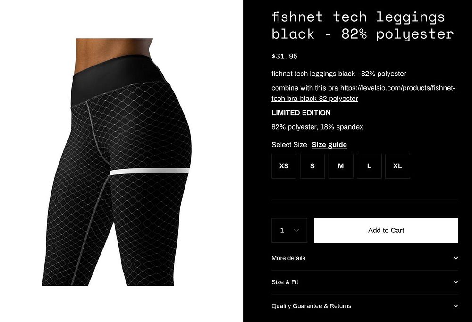The image size is (472, 322).
Task: Pick size M
Action: pyautogui.click(x=341, y=166)
